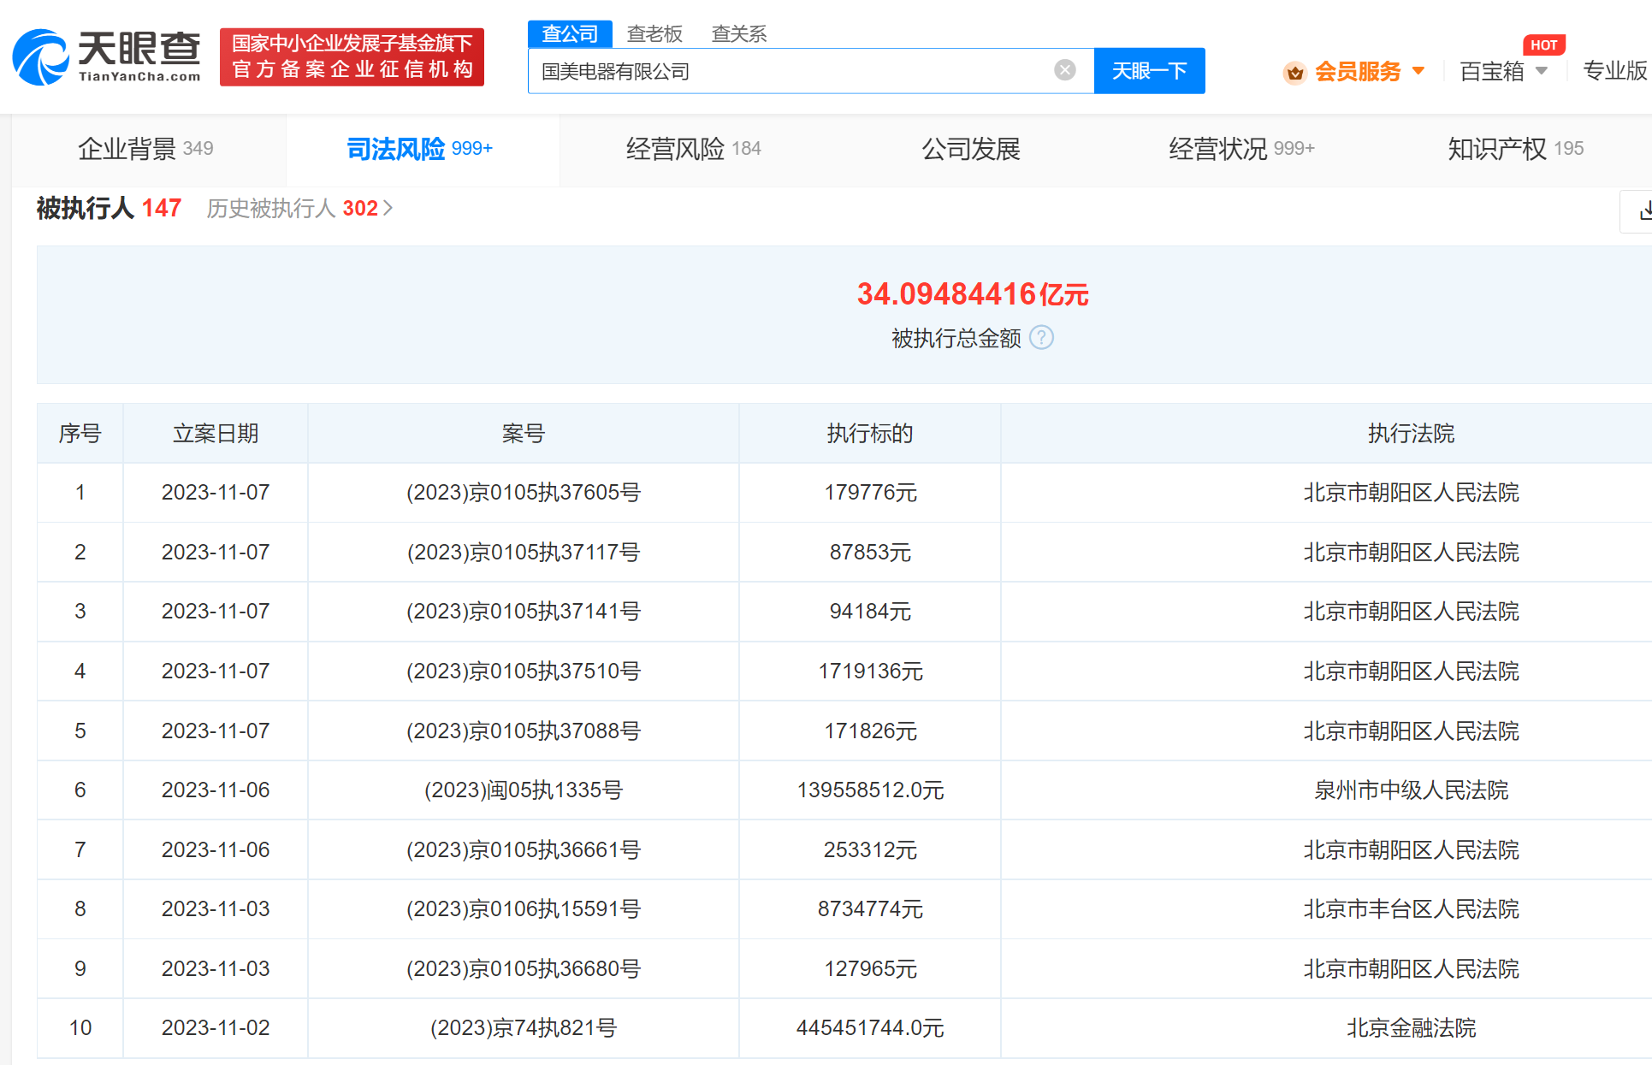The height and width of the screenshot is (1065, 1652).
Task: Click 泉州市中级人民法院 court entry
Action: pos(1410,790)
